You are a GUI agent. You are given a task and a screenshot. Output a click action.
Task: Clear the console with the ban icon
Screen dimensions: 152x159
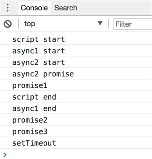pyautogui.click(x=8, y=24)
